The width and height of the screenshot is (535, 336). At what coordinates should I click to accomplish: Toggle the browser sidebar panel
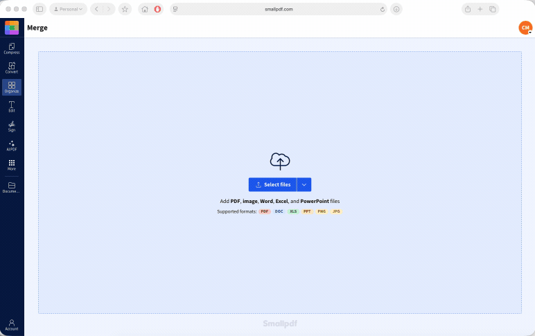(x=40, y=9)
